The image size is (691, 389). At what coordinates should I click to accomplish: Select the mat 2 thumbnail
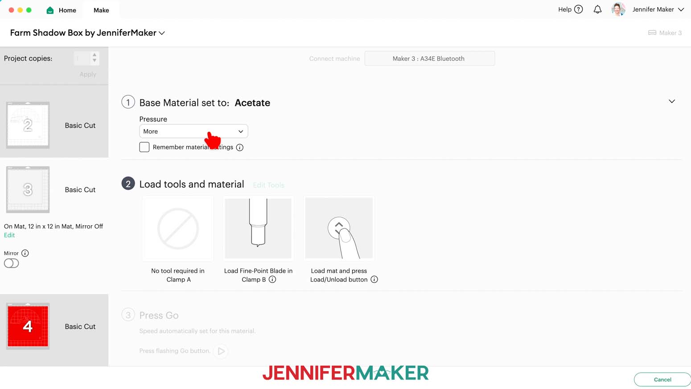point(28,125)
